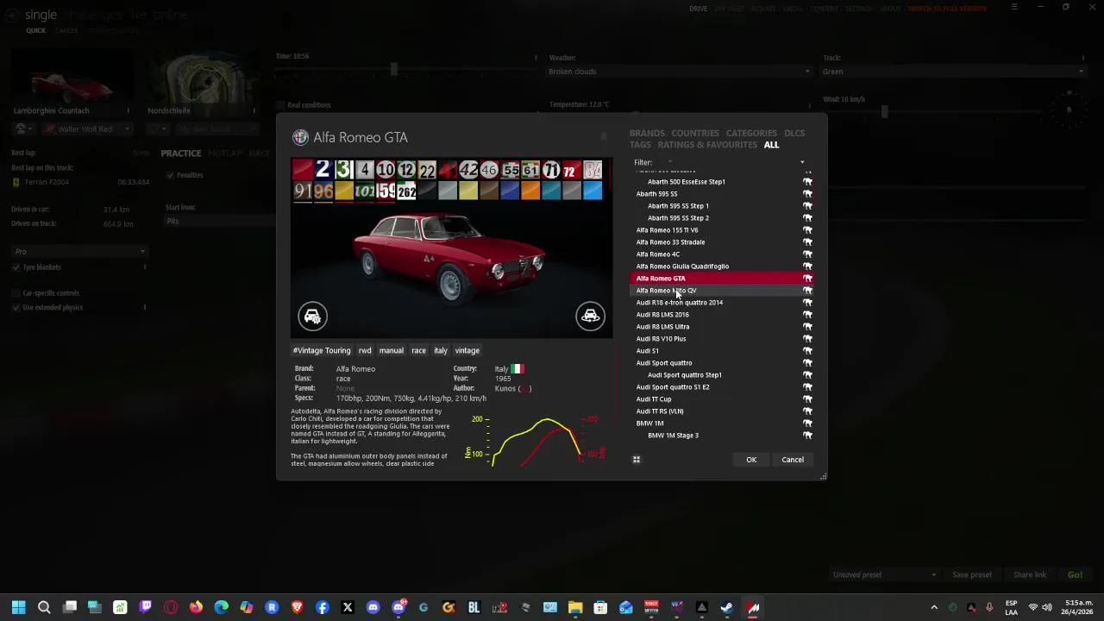Click the italy tag
This screenshot has width=1104, height=621.
[x=441, y=351]
